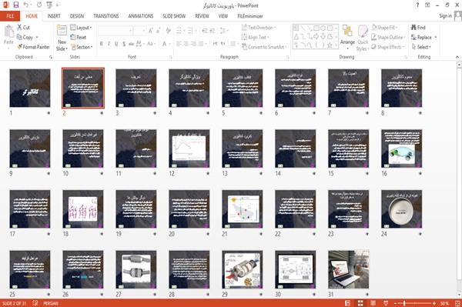
Task: Click the Save icon in quick access toolbar
Action: 16,5
